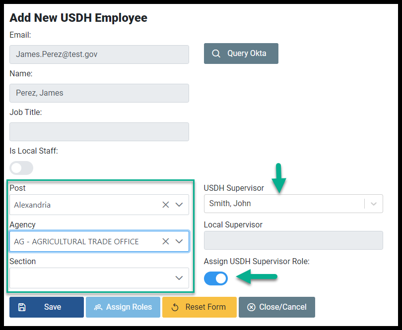This screenshot has width=402, height=330.
Task: Open the Agency dropdown chevron
Action: pos(179,241)
